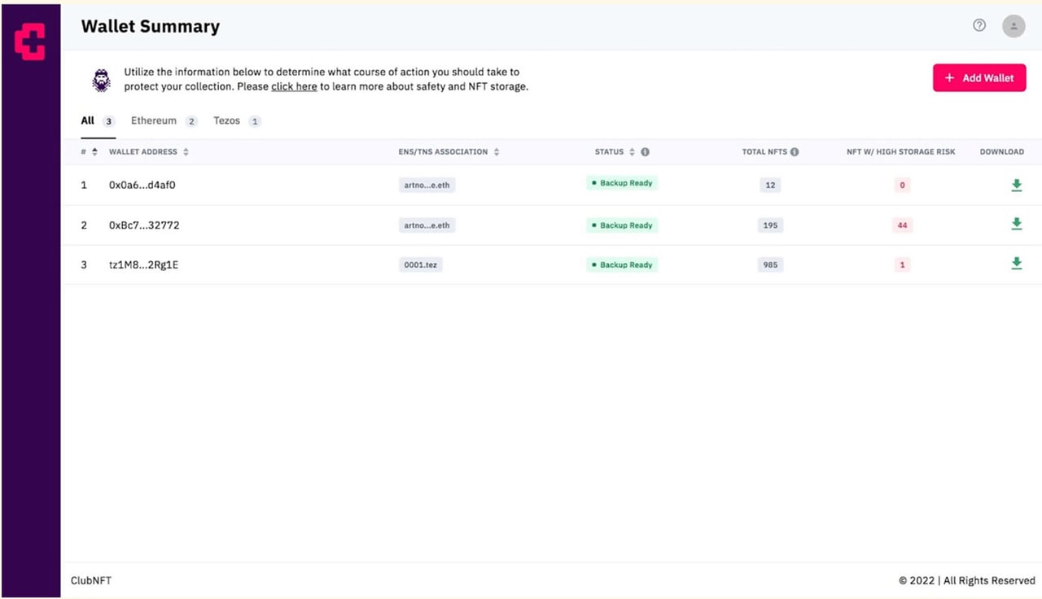Sort by ENS/TNS Association column
Viewport: 1042px width, 599px height.
click(497, 152)
